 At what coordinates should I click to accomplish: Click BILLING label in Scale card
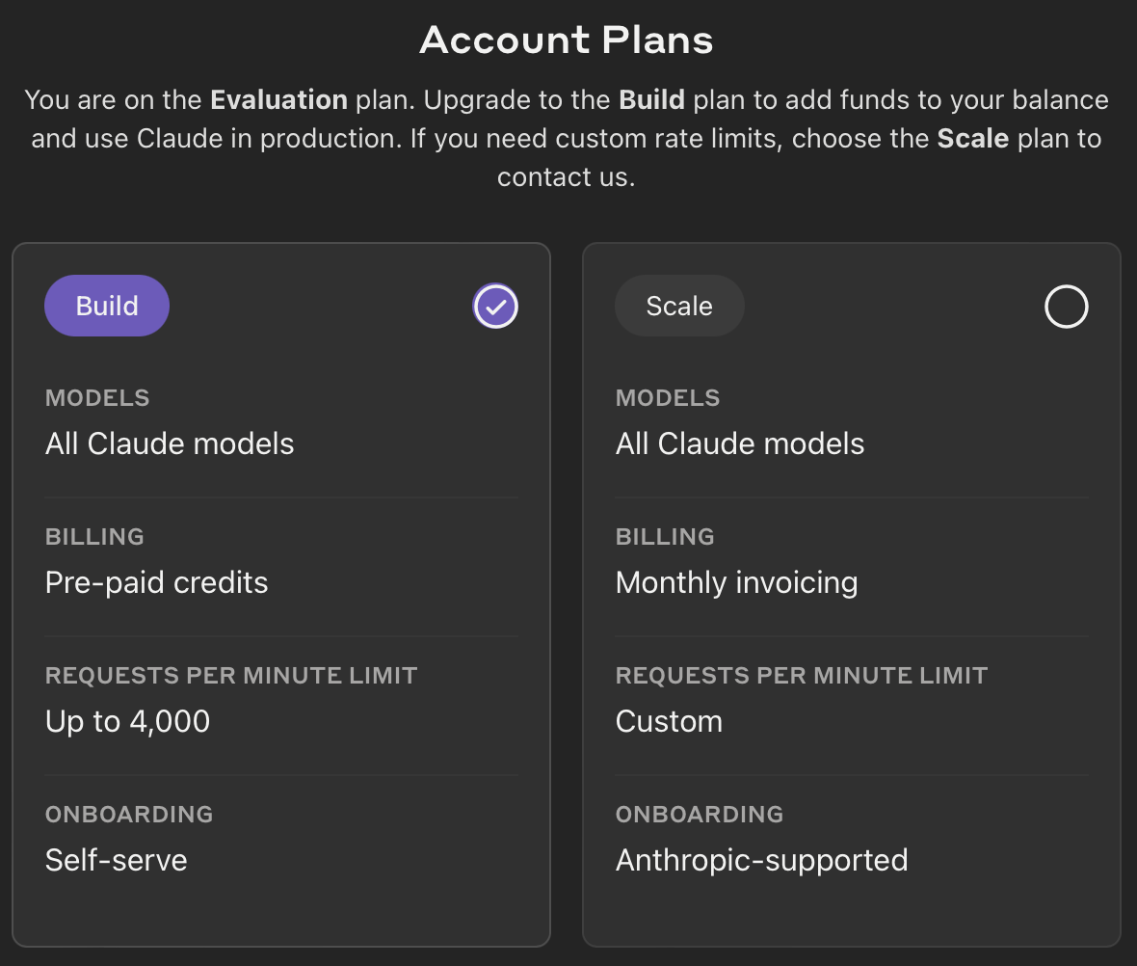[665, 537]
